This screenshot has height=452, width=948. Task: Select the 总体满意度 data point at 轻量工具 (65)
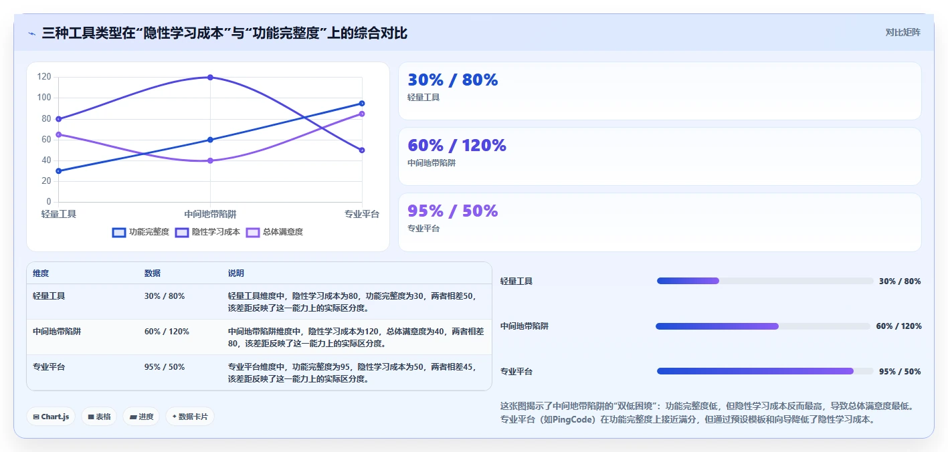(x=59, y=134)
